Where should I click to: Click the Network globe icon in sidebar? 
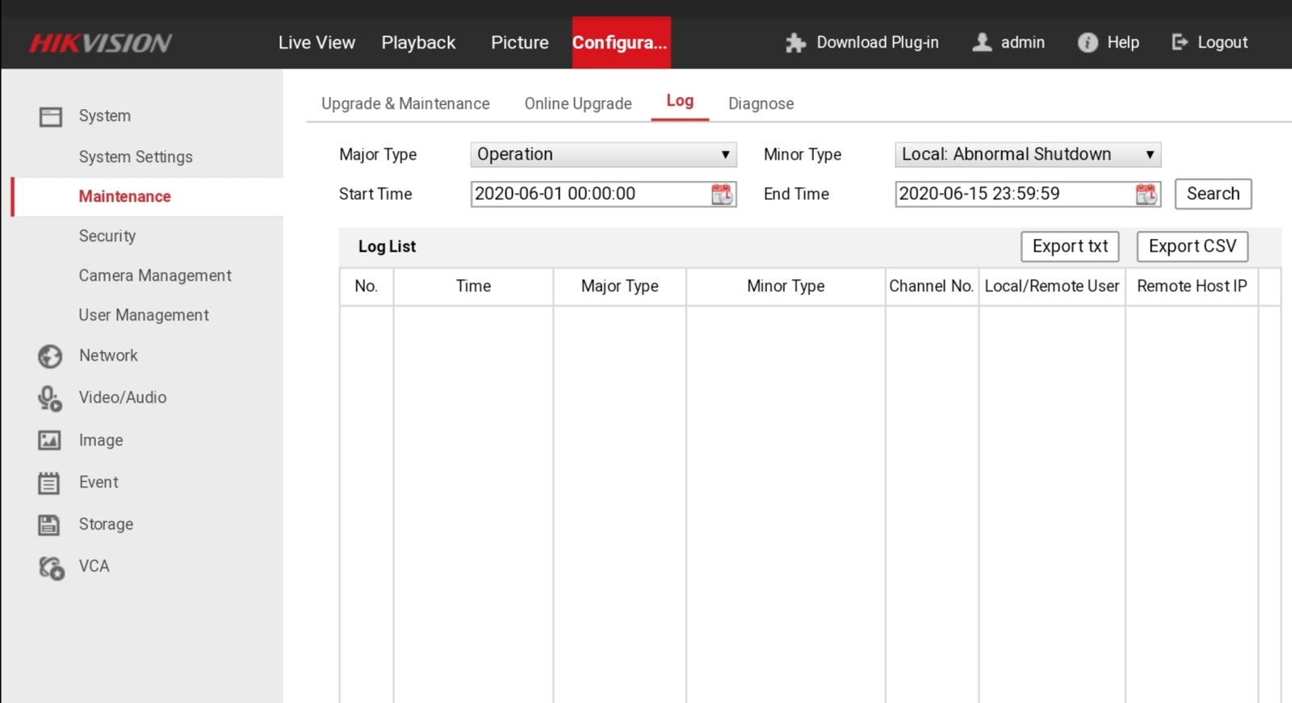(x=50, y=356)
